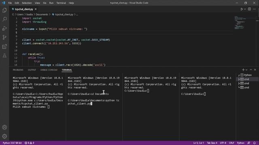Click Tab Size: 4 in status bar
The width and height of the screenshot is (259, 145).
click(x=212, y=143)
